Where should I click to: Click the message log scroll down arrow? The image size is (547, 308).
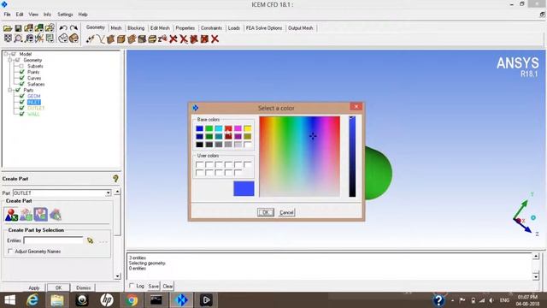click(x=536, y=276)
